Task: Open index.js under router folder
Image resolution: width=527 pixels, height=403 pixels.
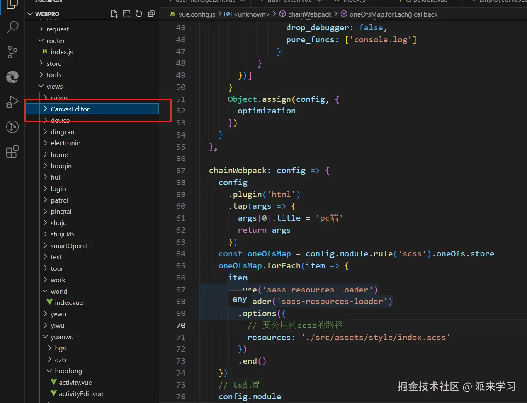Action: click(x=61, y=52)
